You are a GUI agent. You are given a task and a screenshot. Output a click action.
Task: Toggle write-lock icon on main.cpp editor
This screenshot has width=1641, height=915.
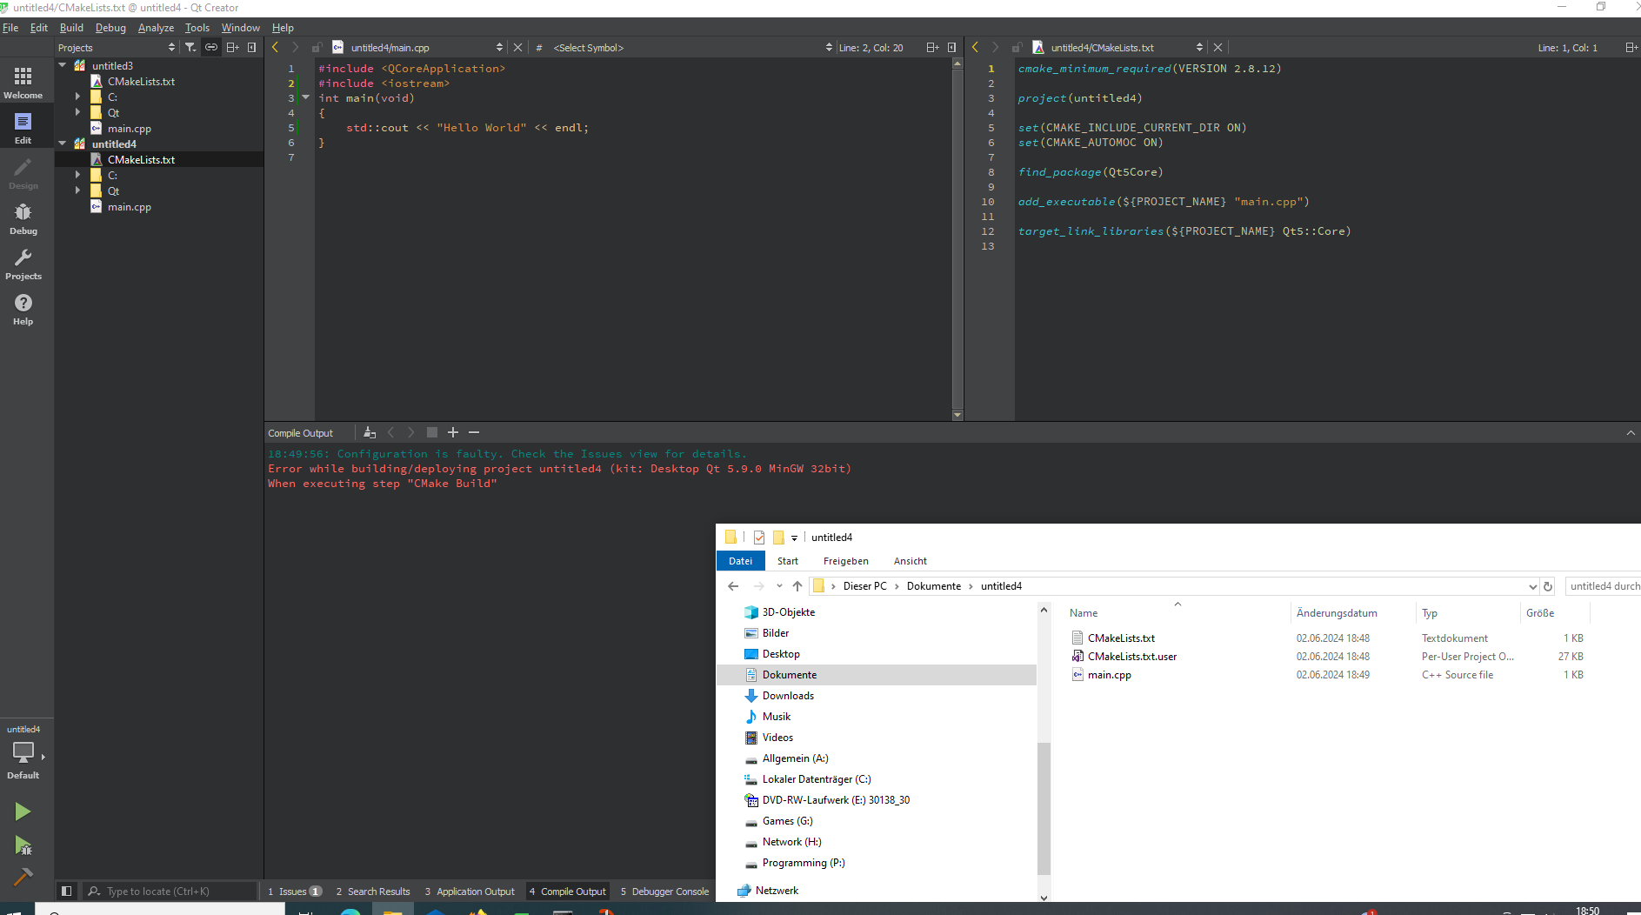coord(317,48)
